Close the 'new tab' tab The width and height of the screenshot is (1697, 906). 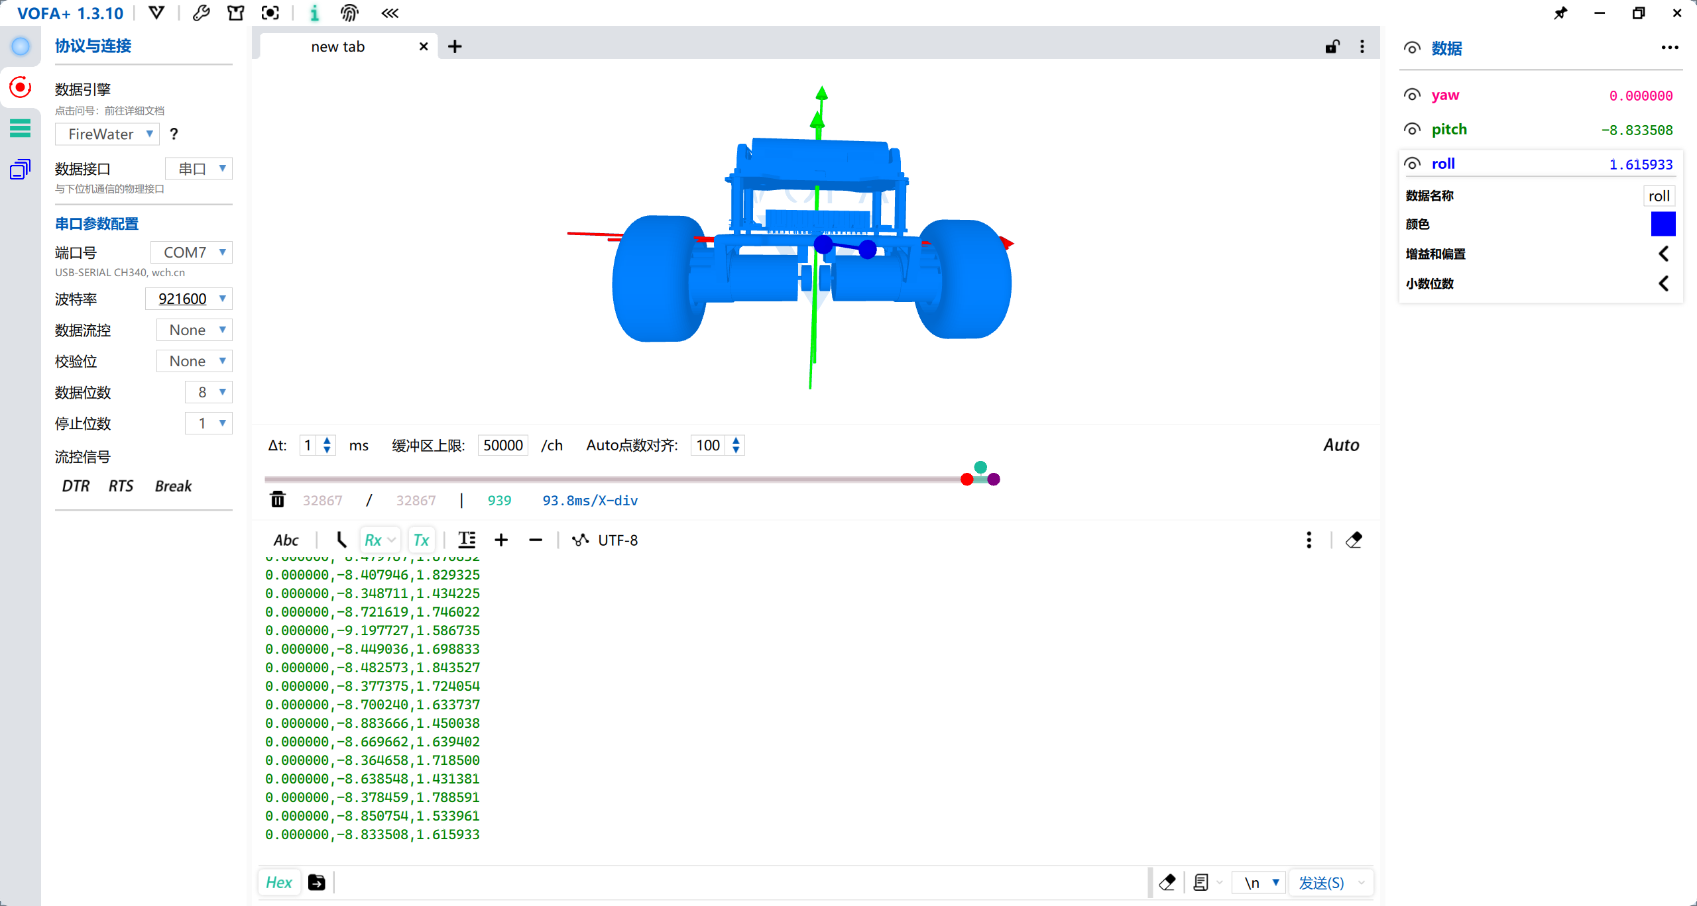pyautogui.click(x=424, y=46)
